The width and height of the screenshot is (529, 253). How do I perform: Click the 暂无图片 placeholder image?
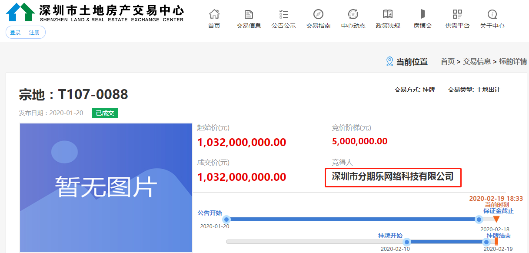[106, 187]
